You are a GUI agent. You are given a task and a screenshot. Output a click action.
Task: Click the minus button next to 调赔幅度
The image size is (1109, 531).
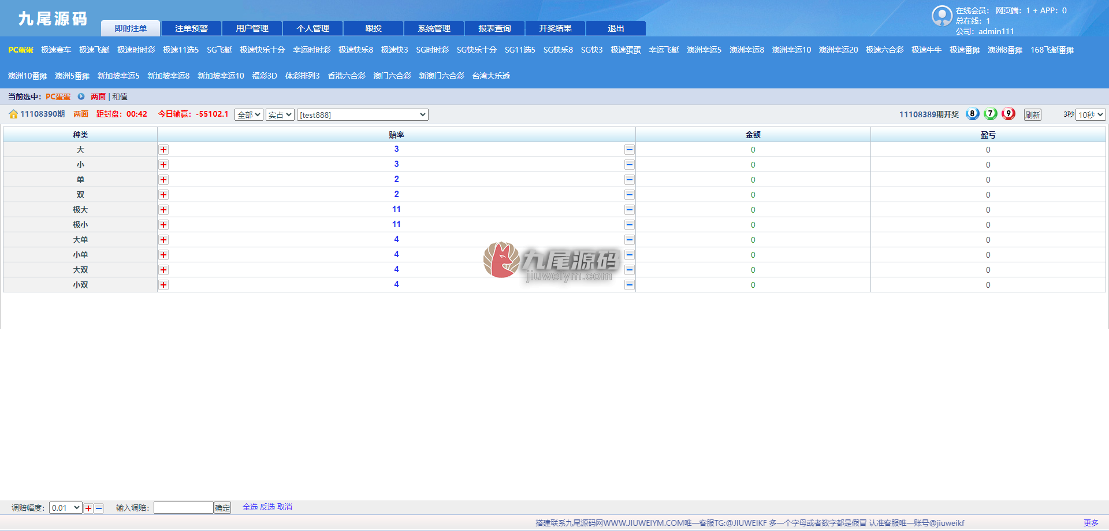click(x=99, y=508)
